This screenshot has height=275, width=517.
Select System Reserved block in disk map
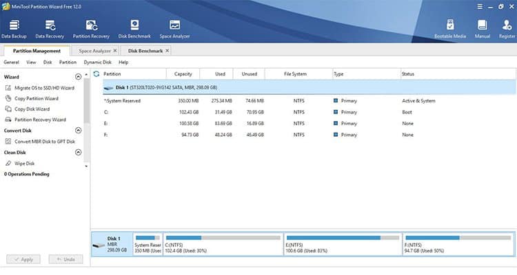click(148, 245)
